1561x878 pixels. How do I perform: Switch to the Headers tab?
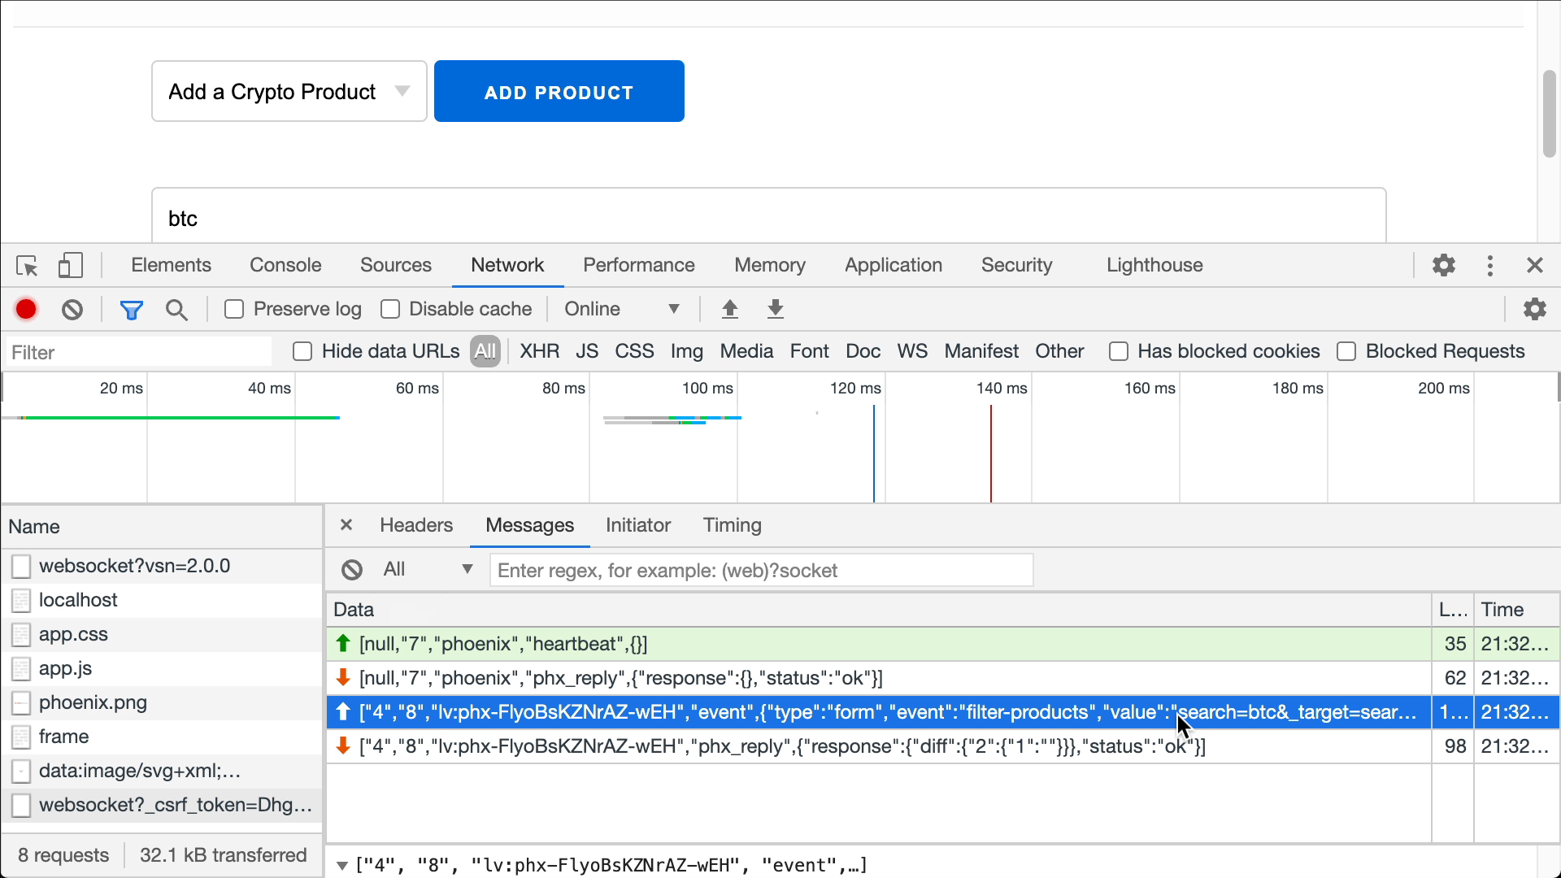point(416,525)
